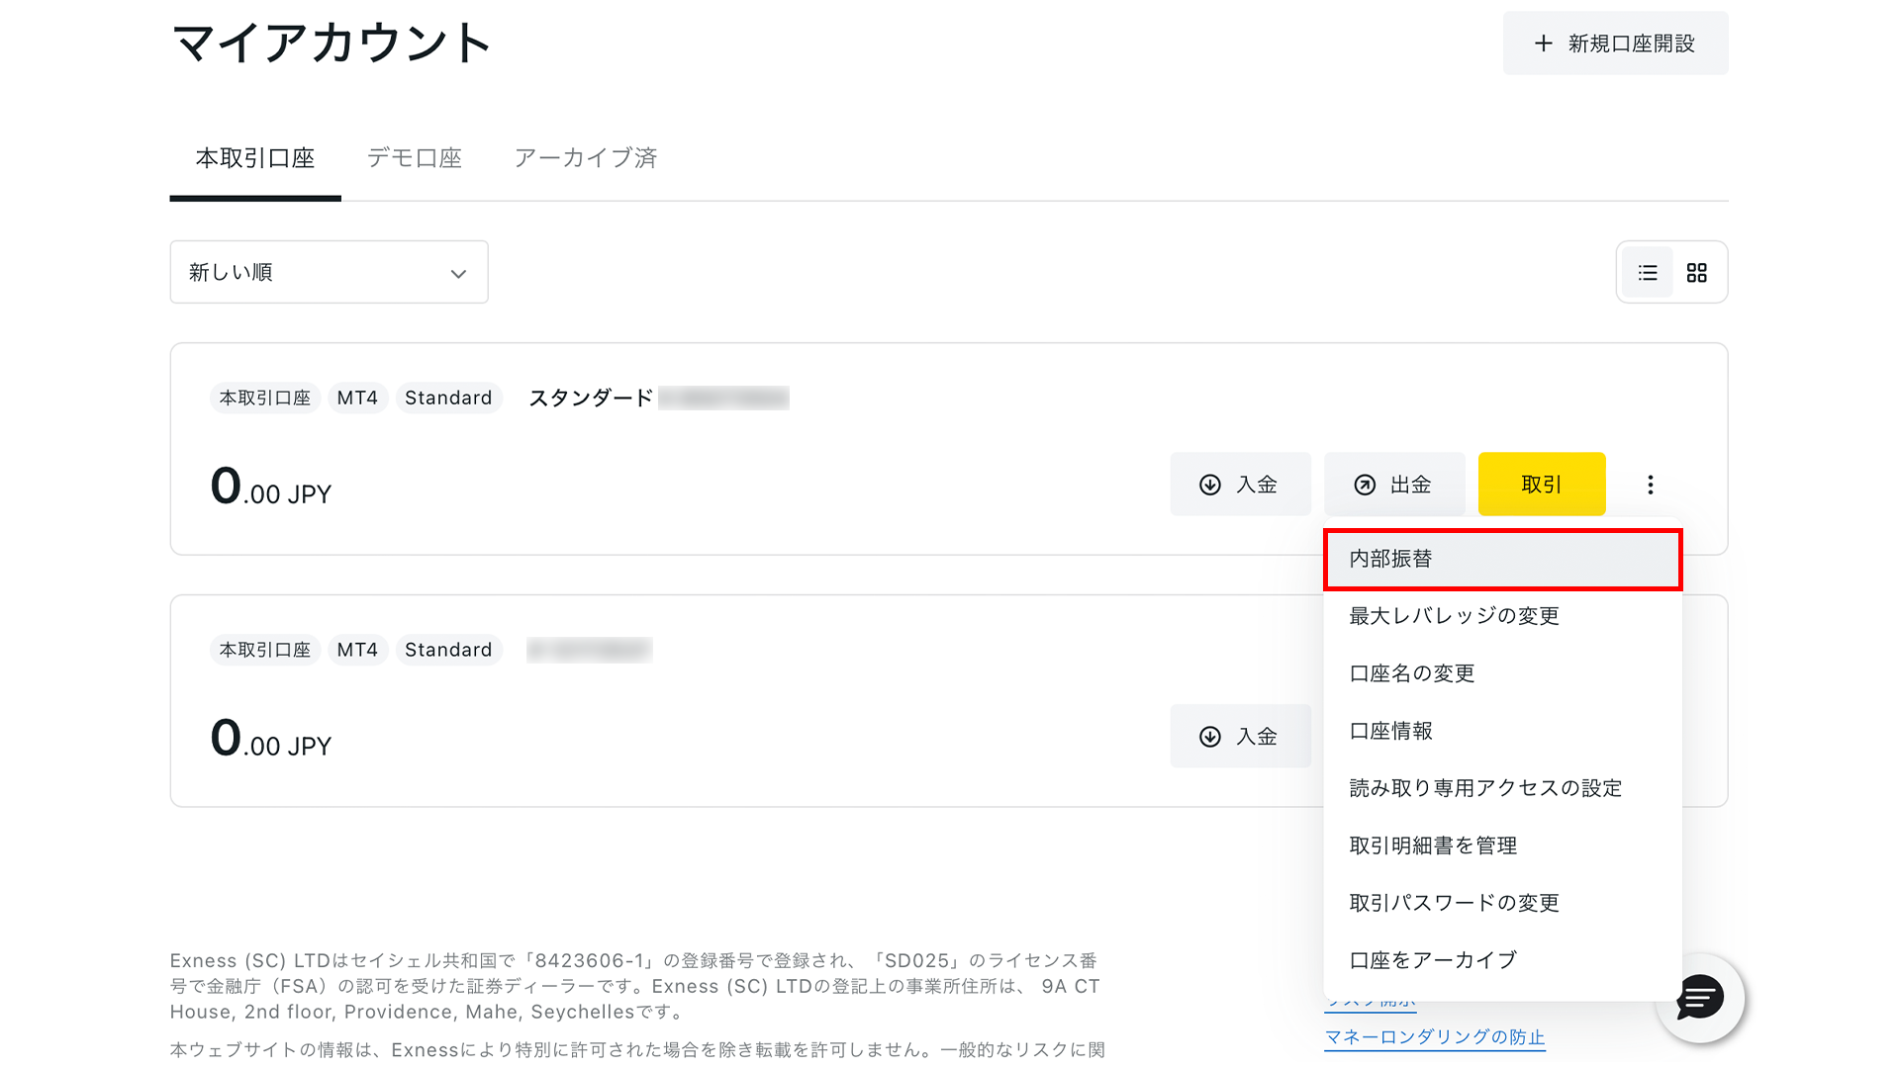This screenshot has height=1068, width=1900.
Task: Switch to デモ口座 tab
Action: point(415,158)
